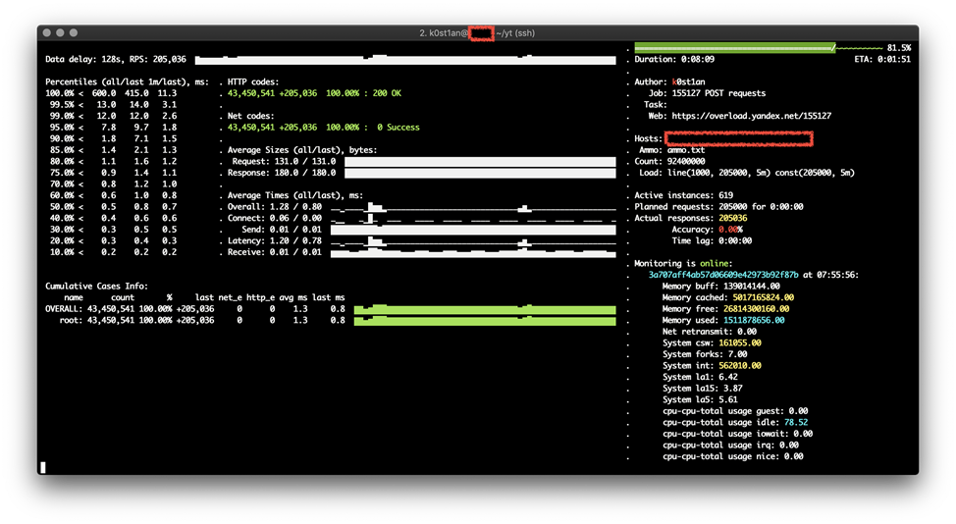Click the 100.0% percentile row
The image size is (956, 524).
[111, 93]
